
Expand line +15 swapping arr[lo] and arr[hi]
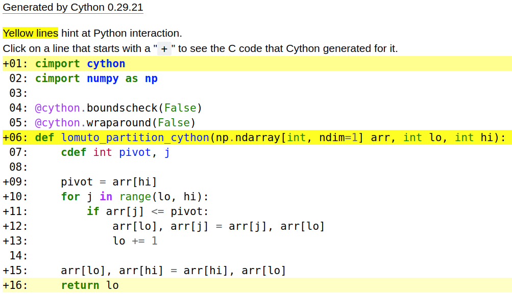point(173,271)
